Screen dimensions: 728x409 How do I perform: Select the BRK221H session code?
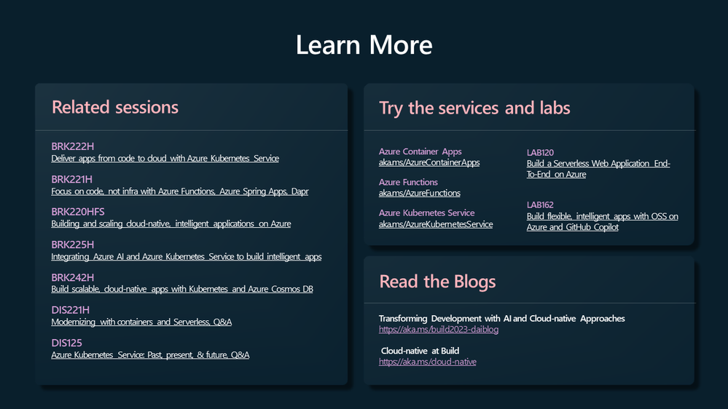[71, 180]
